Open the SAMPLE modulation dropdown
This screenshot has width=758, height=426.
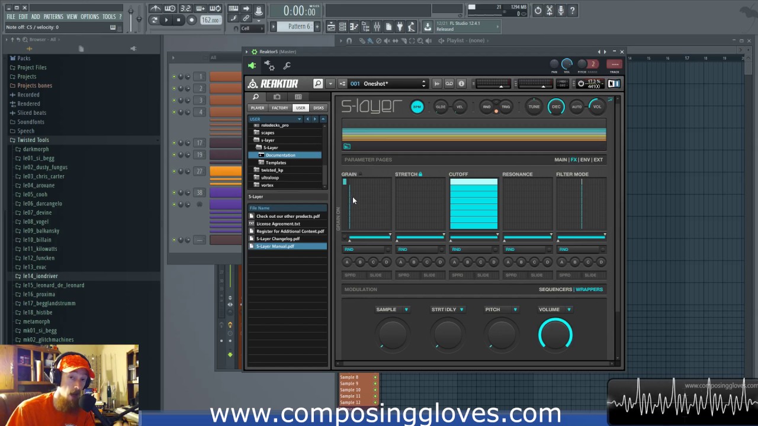click(x=406, y=309)
